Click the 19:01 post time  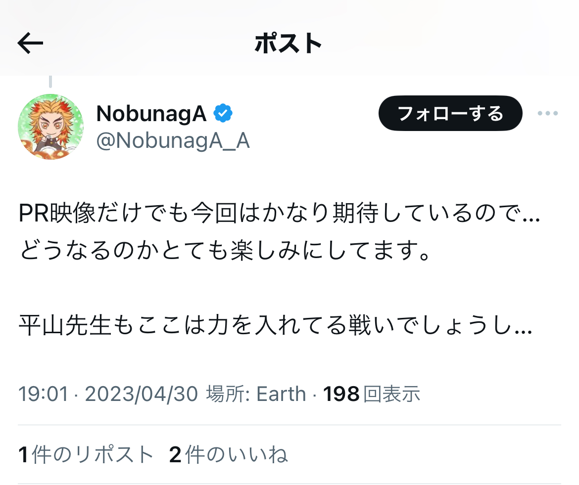[44, 394]
